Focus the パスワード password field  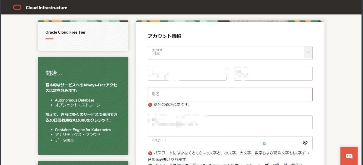tap(230, 143)
